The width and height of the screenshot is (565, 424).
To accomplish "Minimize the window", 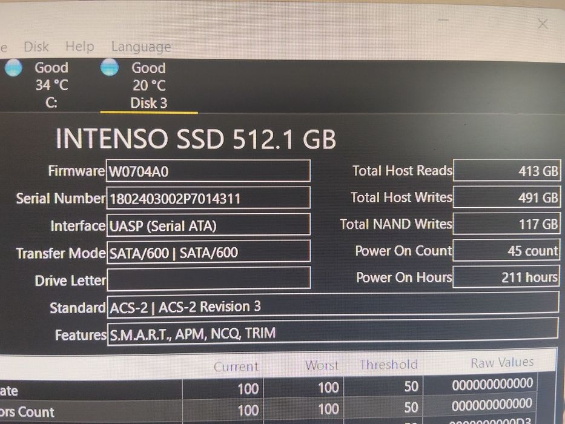I will (443, 21).
